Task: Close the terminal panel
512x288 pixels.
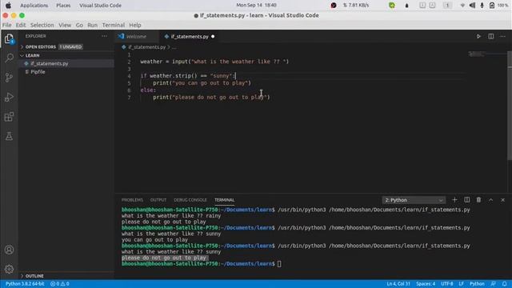Action: click(x=503, y=200)
